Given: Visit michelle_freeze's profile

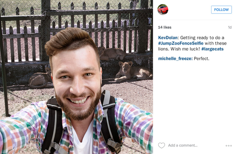Looking at the screenshot, I should (176, 58).
